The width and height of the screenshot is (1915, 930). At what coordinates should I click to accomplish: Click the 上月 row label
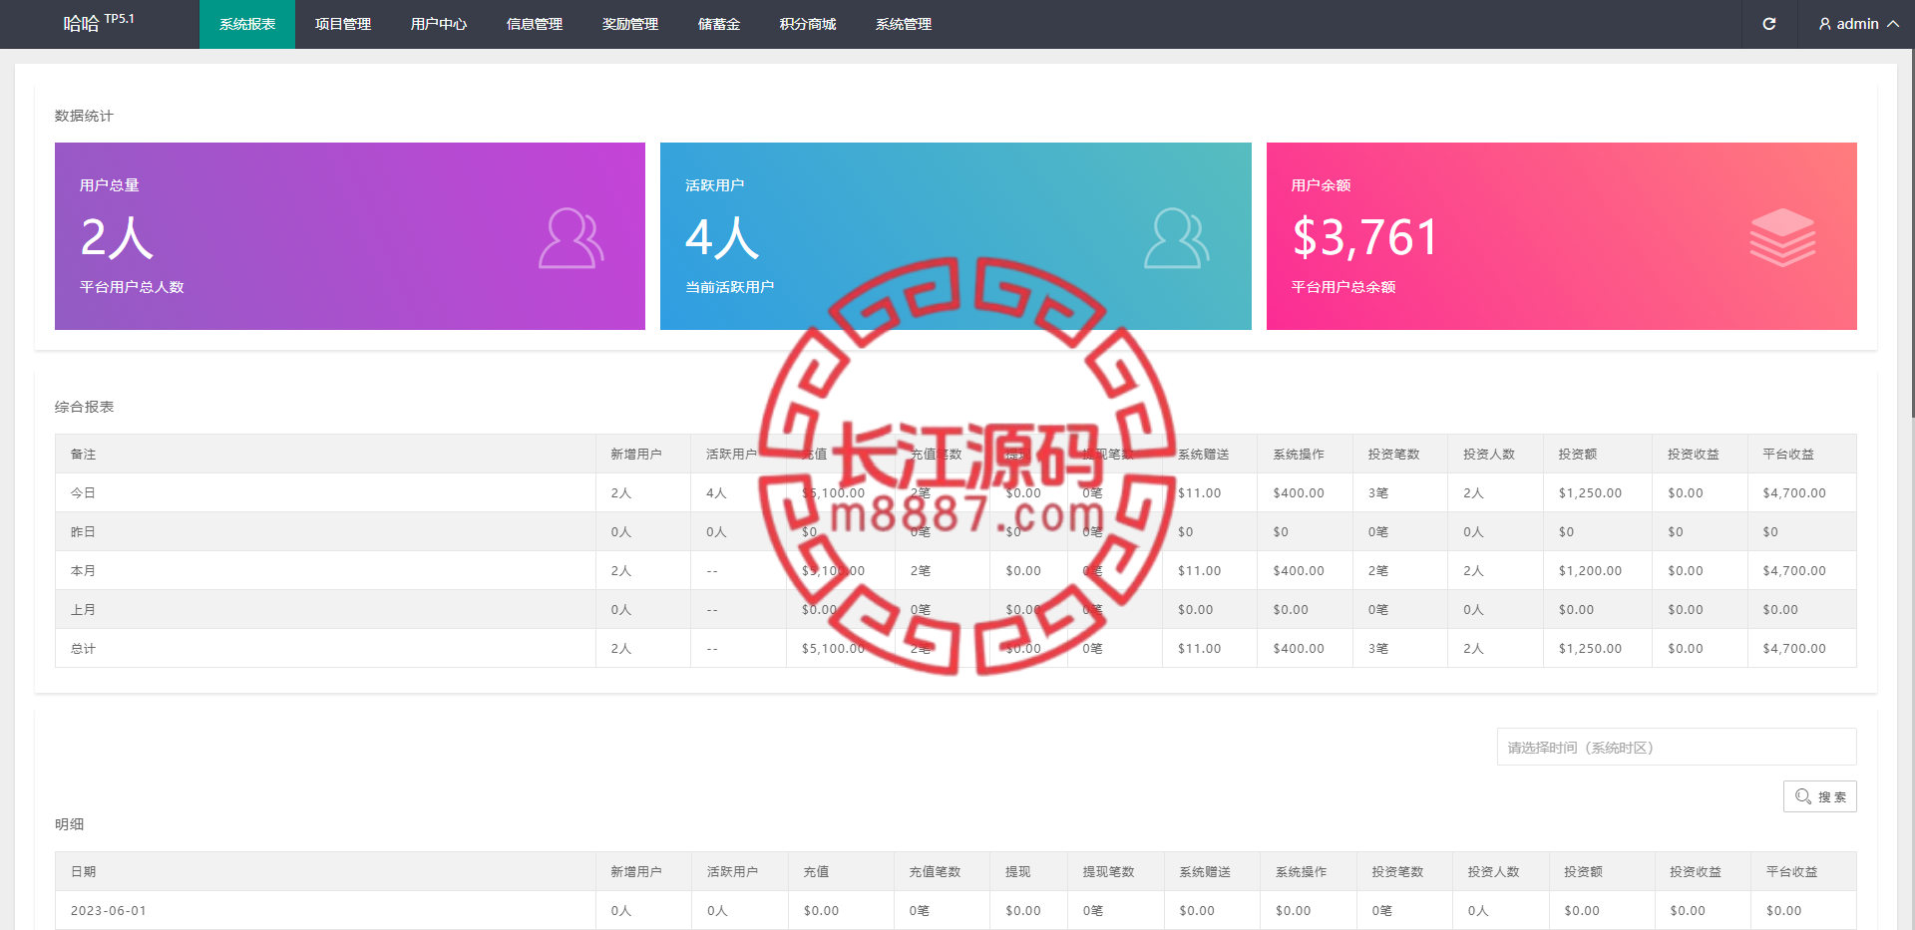pos(83,609)
